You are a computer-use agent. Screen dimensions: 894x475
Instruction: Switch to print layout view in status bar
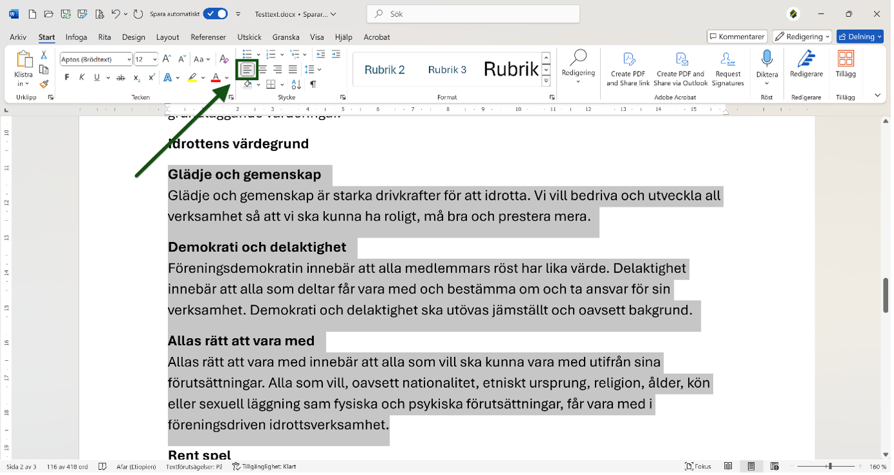[x=751, y=467]
